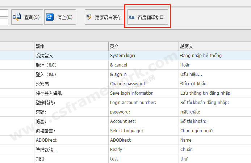This screenshot has height=163, width=251.
Task: Select the "System login" English cell
Action: pos(122,56)
